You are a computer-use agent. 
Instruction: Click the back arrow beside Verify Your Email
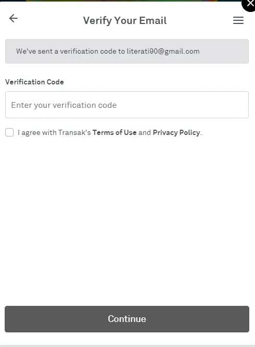click(13, 18)
